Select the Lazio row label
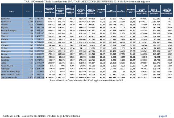Screen dimensions: 174x118 pyautogui.click(x=4, y=42)
